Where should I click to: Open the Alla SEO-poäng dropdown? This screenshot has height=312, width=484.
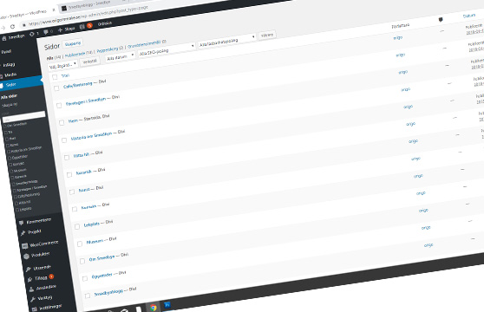click(167, 50)
